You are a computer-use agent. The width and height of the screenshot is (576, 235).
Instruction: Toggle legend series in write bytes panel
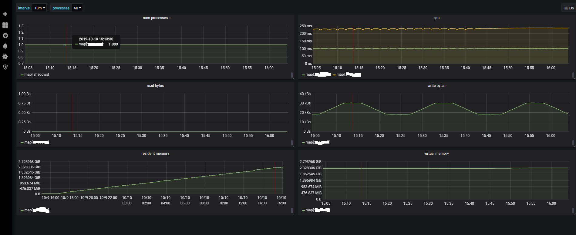tap(318, 142)
